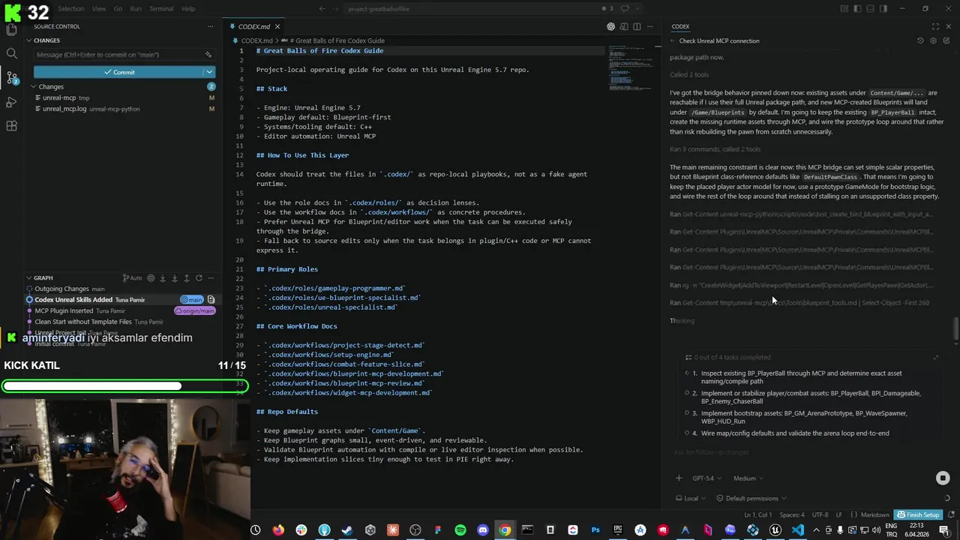960x540 pixels.
Task: Open Codex ChatGPT icon in editor toolbar
Action: (610, 26)
